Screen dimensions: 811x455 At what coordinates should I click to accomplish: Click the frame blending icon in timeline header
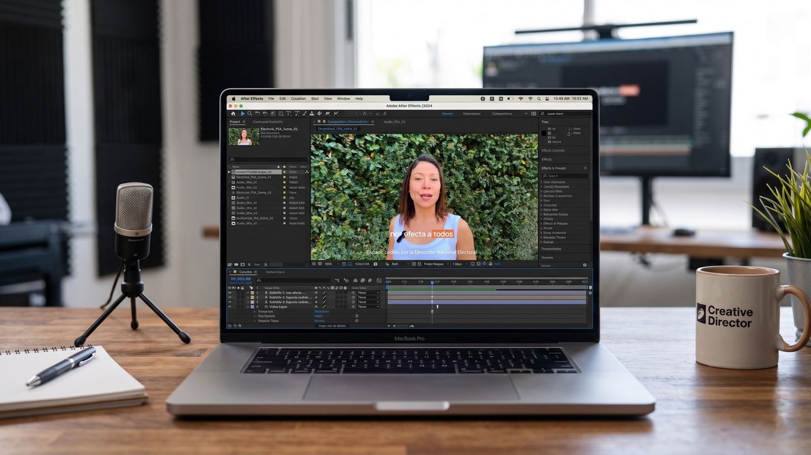point(362,280)
